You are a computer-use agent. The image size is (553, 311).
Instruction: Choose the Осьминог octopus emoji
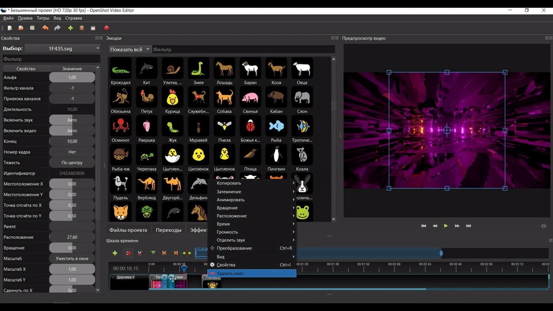(121, 129)
